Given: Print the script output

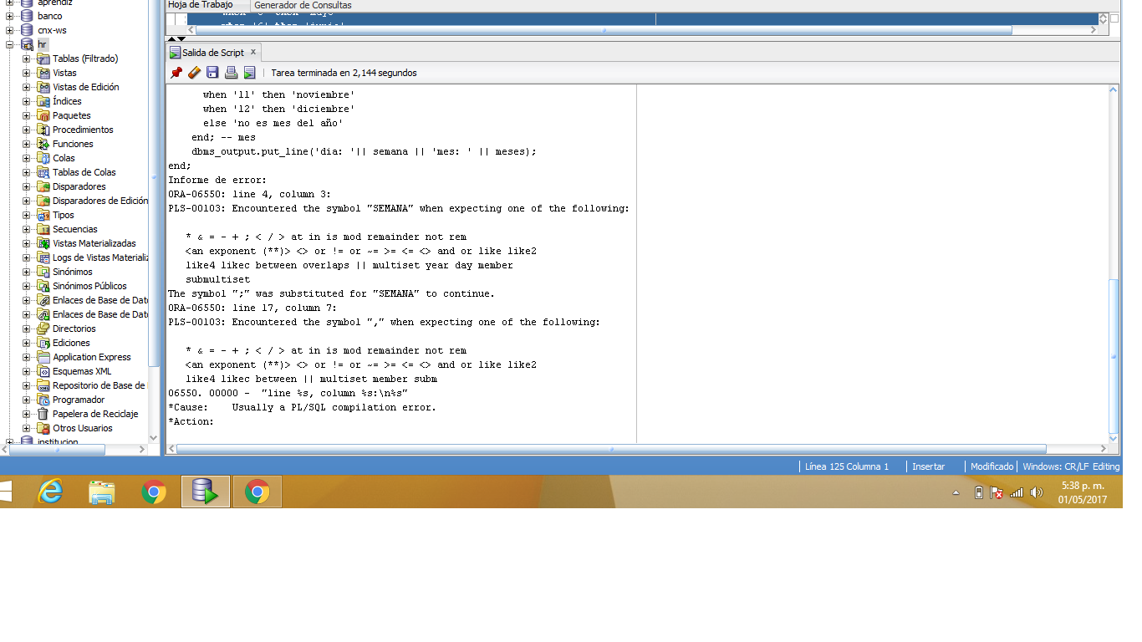Looking at the screenshot, I should click(x=231, y=73).
